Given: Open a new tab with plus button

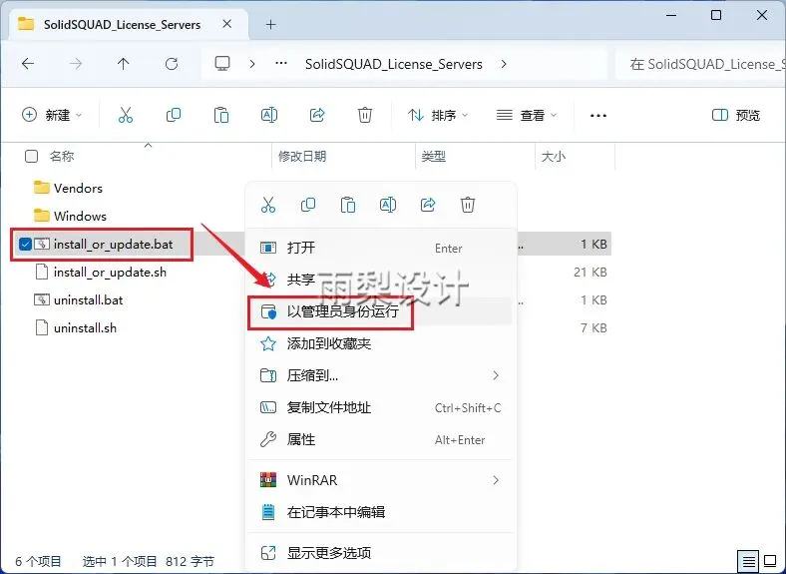Looking at the screenshot, I should point(270,24).
